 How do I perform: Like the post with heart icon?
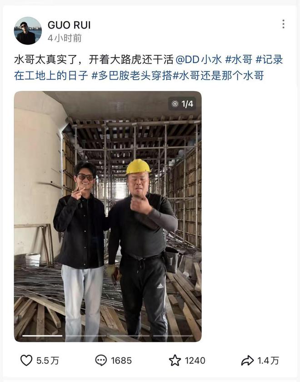(x=26, y=360)
